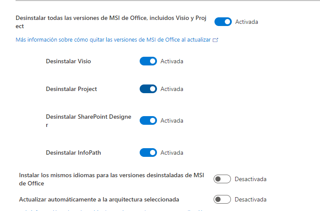
Task: Enable 'Instalar los mismos idiomas' toggle
Action: pyautogui.click(x=222, y=179)
